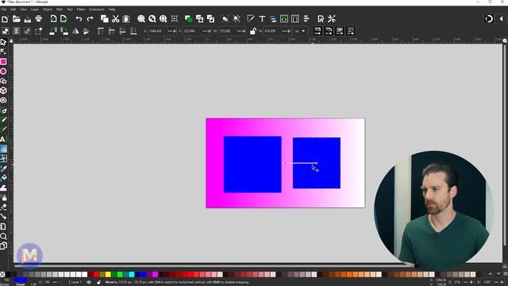Create a new document icon
Image resolution: width=508 pixels, height=286 pixels.
pyautogui.click(x=5, y=19)
